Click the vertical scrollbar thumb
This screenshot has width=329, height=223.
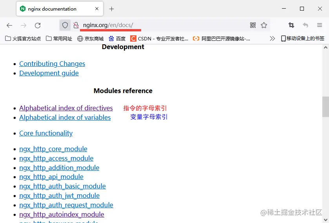point(325,107)
